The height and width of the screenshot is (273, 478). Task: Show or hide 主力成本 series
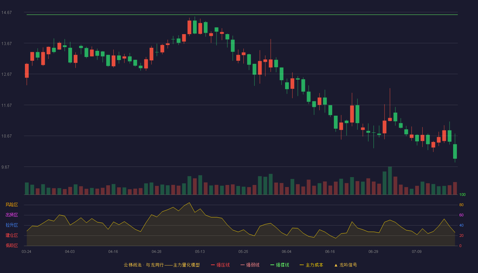coord(311,265)
